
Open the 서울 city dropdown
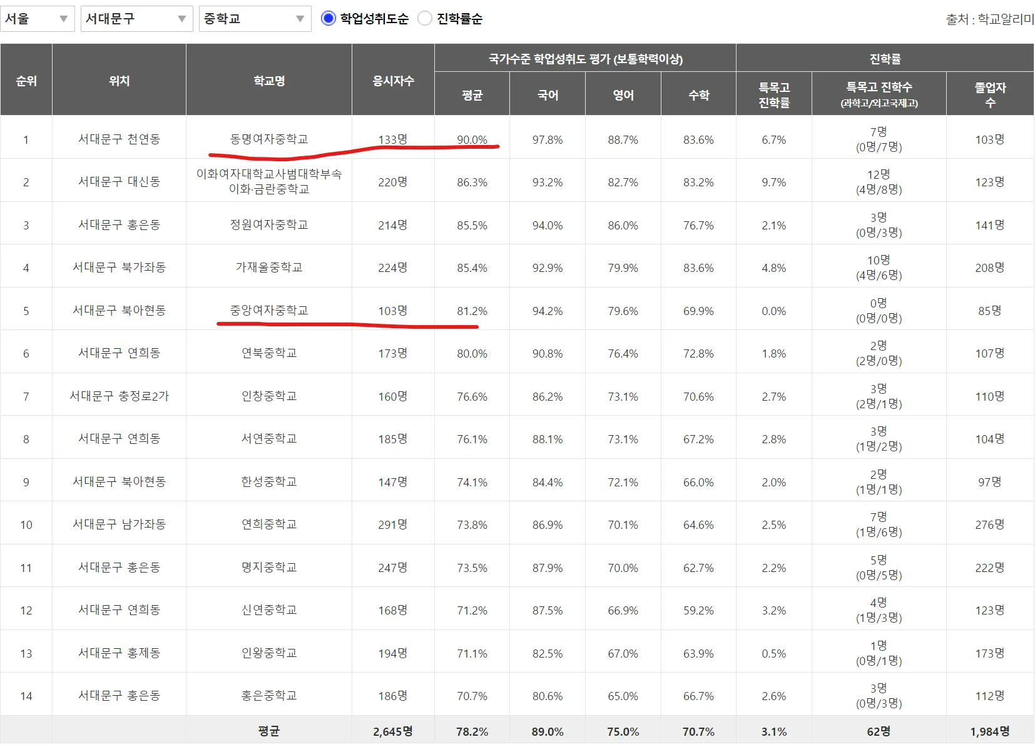pos(37,19)
